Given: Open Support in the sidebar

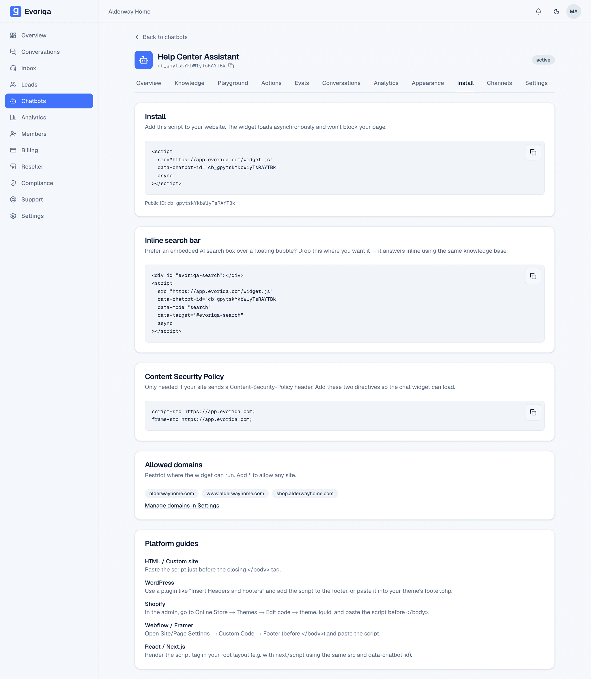Looking at the screenshot, I should [x=49, y=199].
